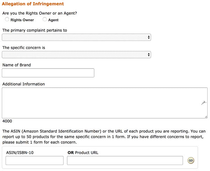Click the 'Rights Owner' label text
Screen dimensions: 210x171
pyautogui.click(x=22, y=20)
